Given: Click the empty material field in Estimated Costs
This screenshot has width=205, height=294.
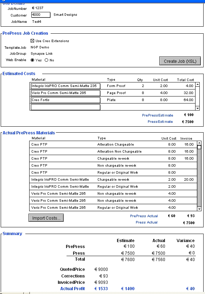Looking at the screenshot, I should (x=65, y=107).
